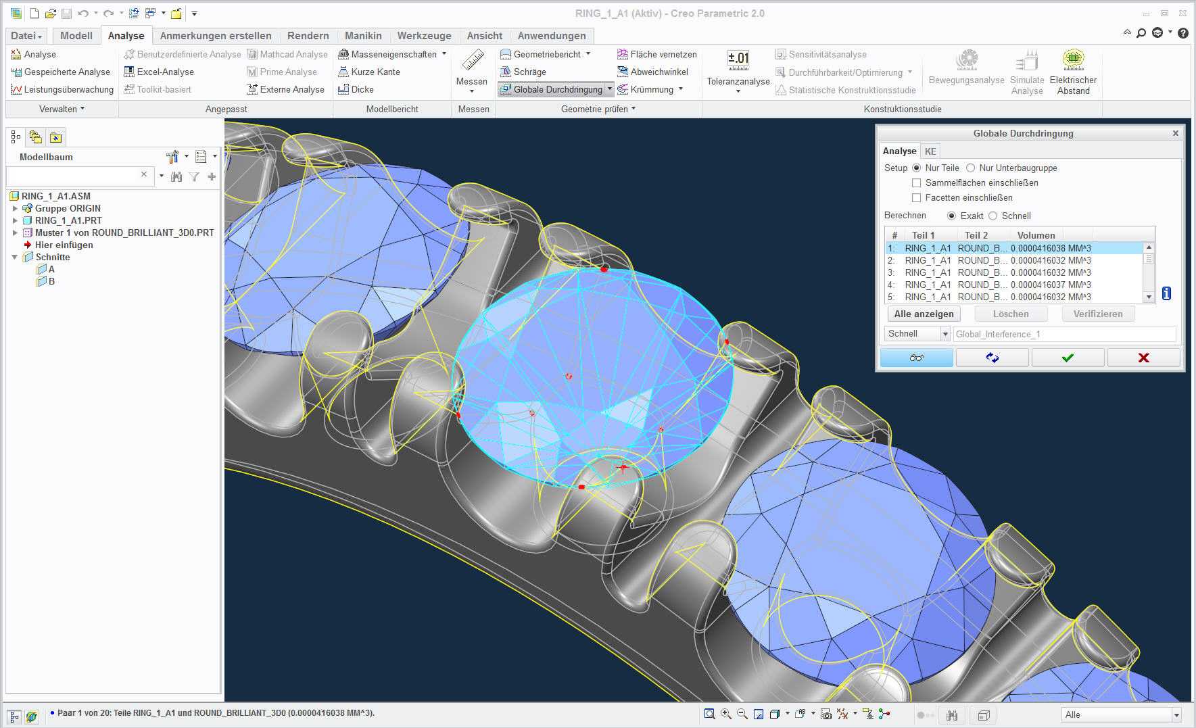Click the New file icon in quick access toolbar
The height and width of the screenshot is (728, 1196).
click(34, 14)
